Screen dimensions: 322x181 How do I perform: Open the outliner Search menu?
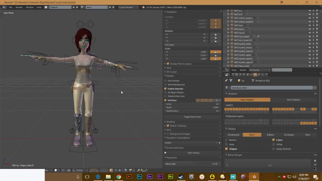(x=243, y=70)
